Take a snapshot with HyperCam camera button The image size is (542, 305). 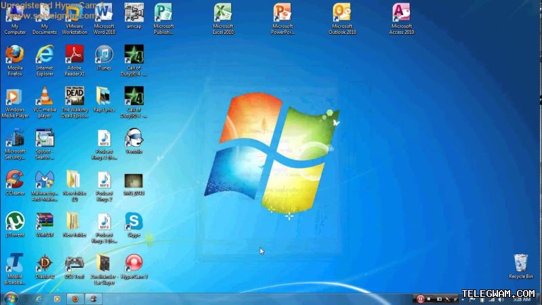point(439,299)
